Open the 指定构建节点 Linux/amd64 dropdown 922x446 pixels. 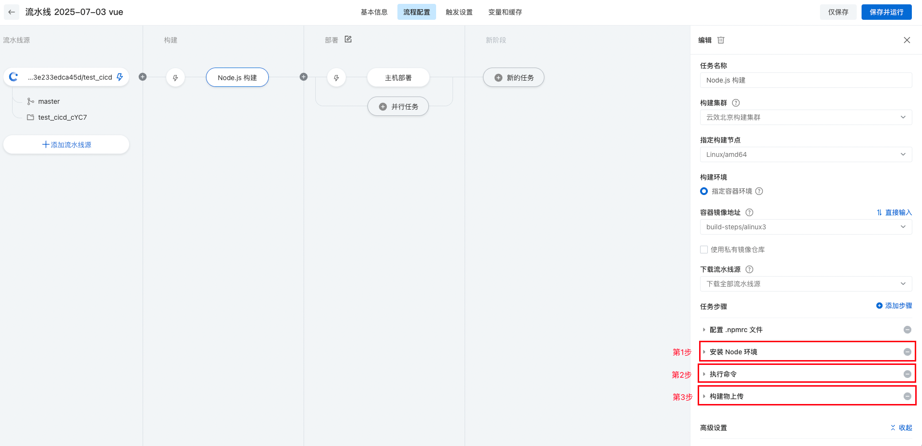pos(805,154)
